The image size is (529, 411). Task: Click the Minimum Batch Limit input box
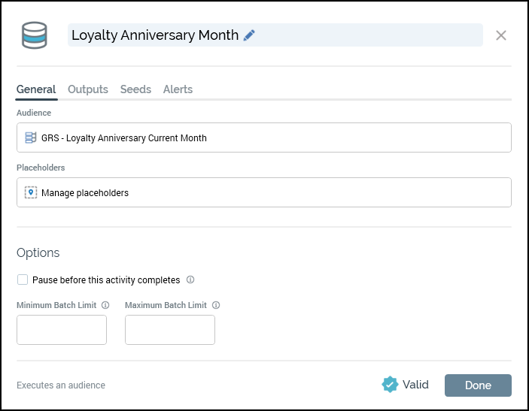(x=62, y=330)
